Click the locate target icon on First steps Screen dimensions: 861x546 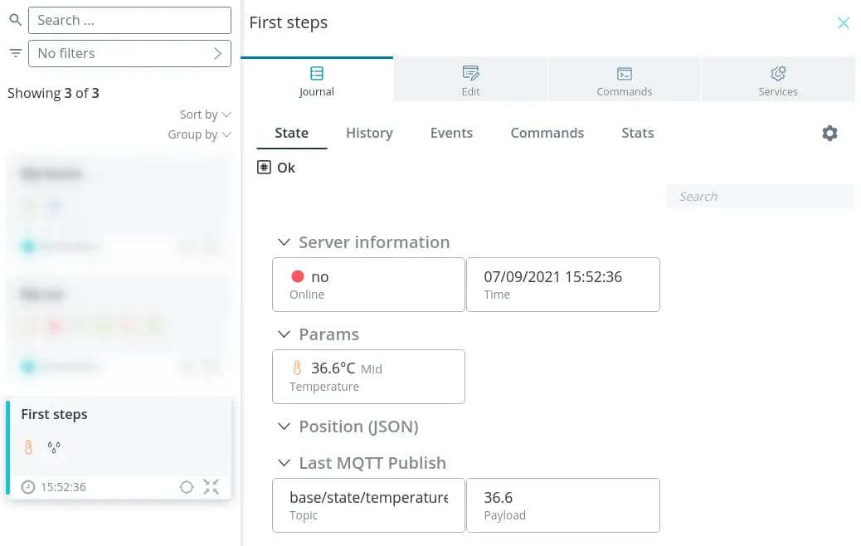pyautogui.click(x=187, y=487)
